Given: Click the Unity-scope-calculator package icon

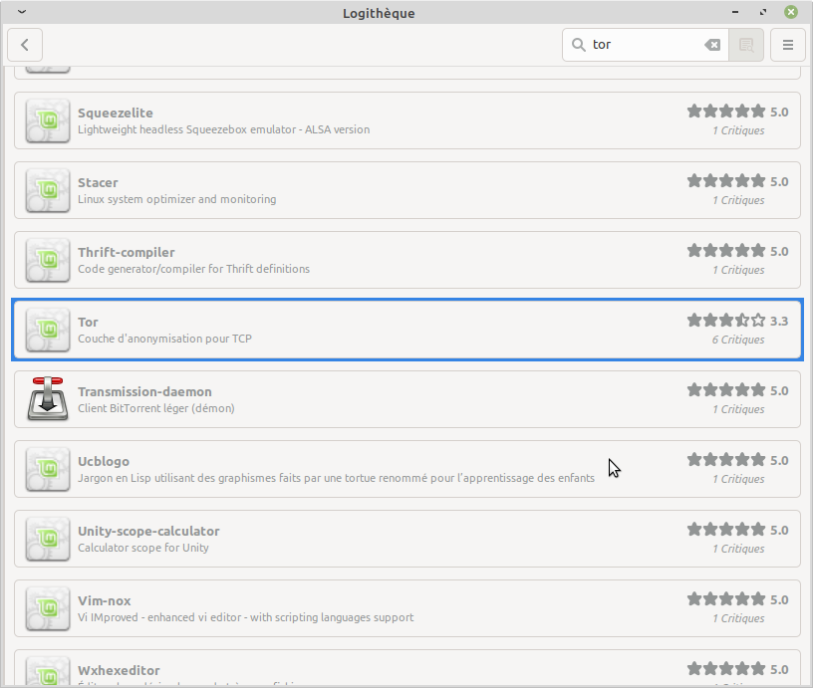Looking at the screenshot, I should (48, 539).
